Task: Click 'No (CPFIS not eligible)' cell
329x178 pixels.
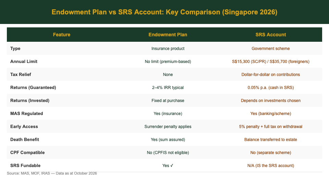Action: point(168,152)
